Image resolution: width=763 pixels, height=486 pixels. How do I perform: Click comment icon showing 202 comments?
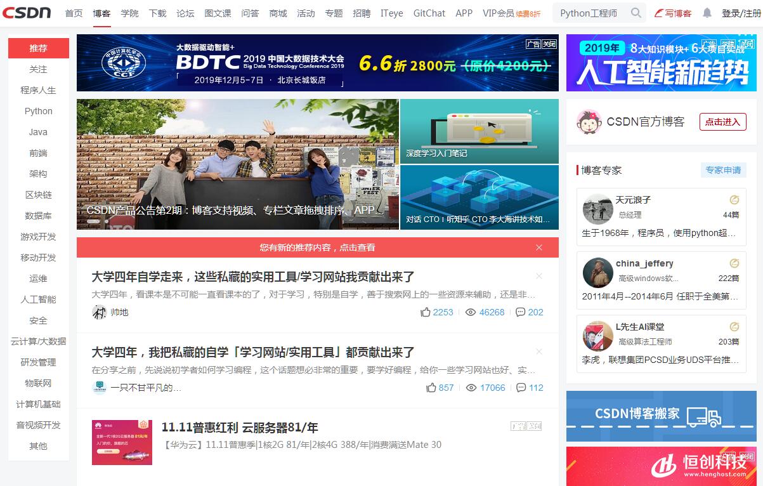click(x=521, y=312)
